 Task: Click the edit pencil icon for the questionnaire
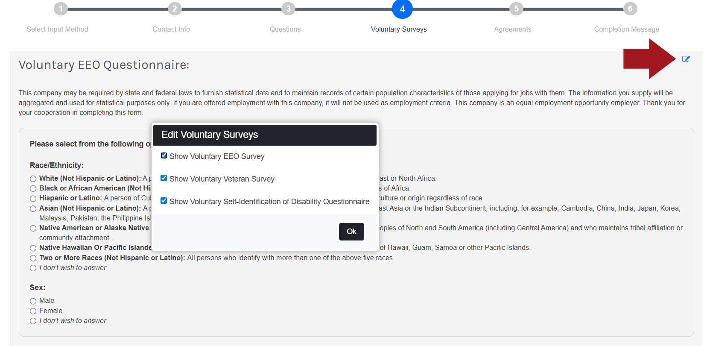tap(686, 59)
